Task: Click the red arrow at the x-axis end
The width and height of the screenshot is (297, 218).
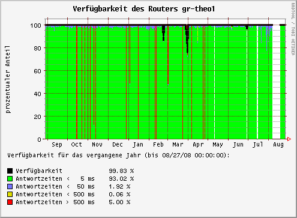Action: pos(289,139)
